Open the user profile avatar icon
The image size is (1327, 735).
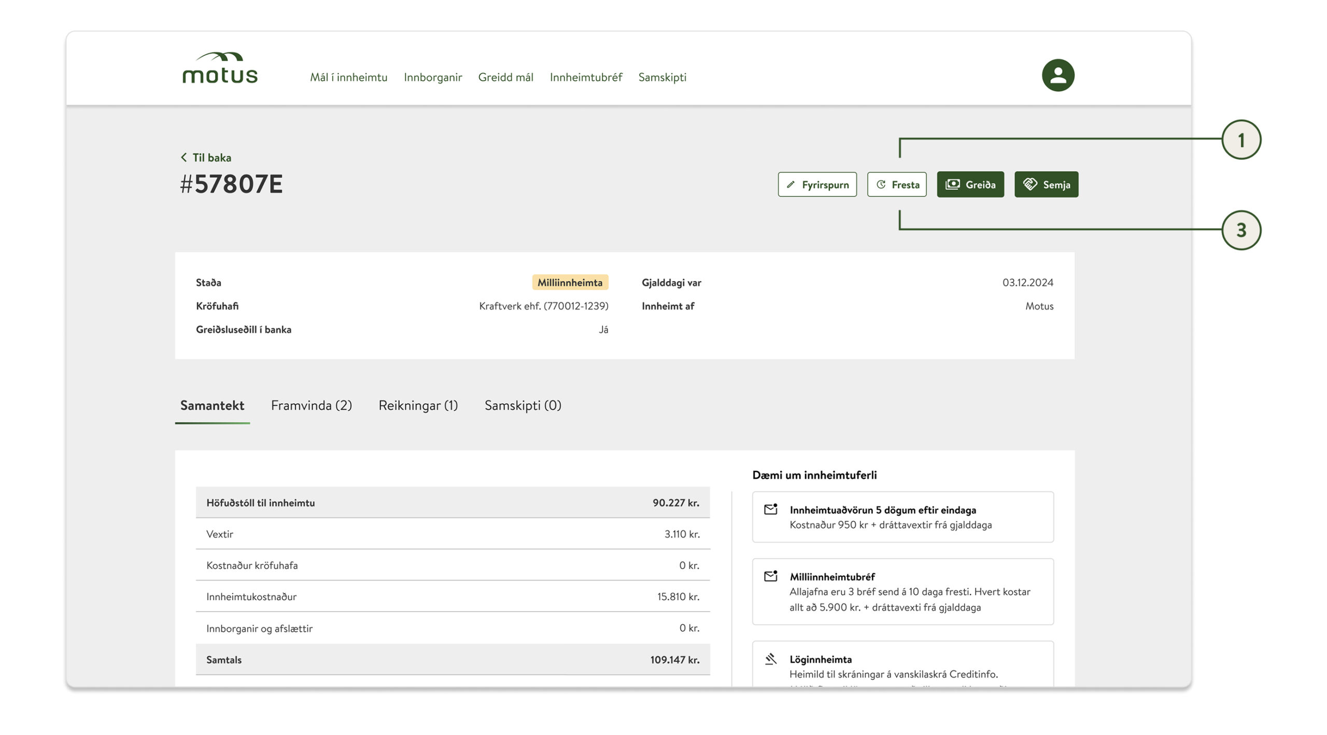point(1057,75)
